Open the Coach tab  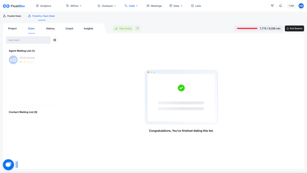(69, 28)
